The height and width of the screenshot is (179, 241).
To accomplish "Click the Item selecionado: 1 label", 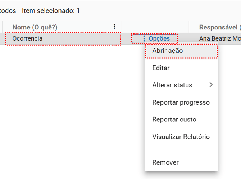I will [x=51, y=11].
